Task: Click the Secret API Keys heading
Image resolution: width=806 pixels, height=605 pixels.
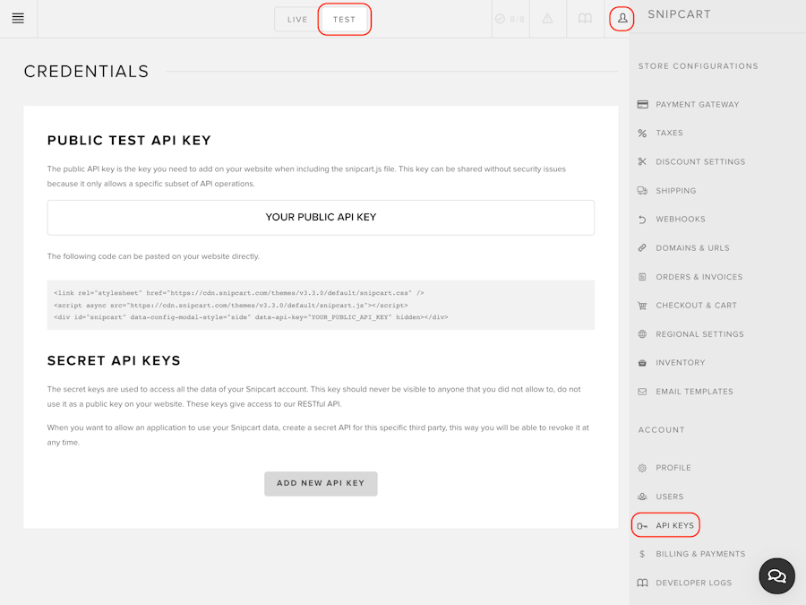Action: (x=114, y=360)
